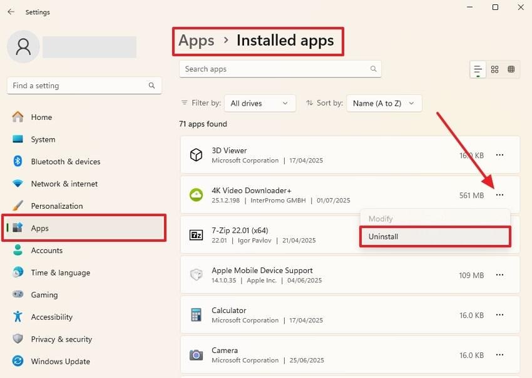Click the Camera app icon

tap(196, 355)
